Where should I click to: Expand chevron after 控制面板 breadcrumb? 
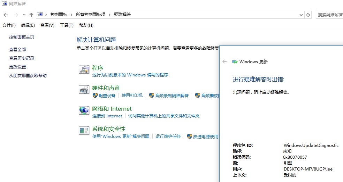click(71, 15)
